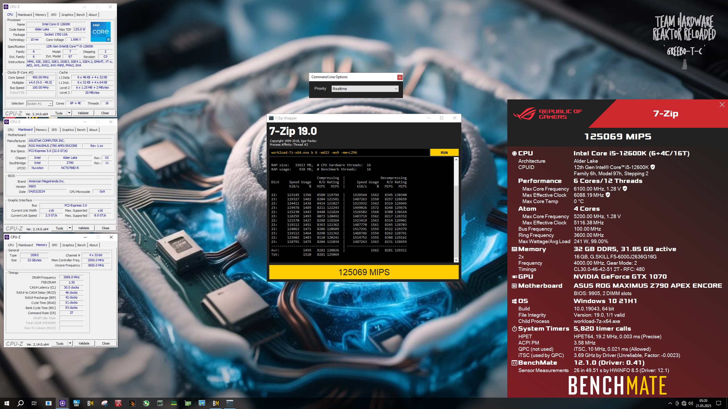This screenshot has width=728, height=409.
Task: Select BIOS version value '9905'
Action: point(70,187)
